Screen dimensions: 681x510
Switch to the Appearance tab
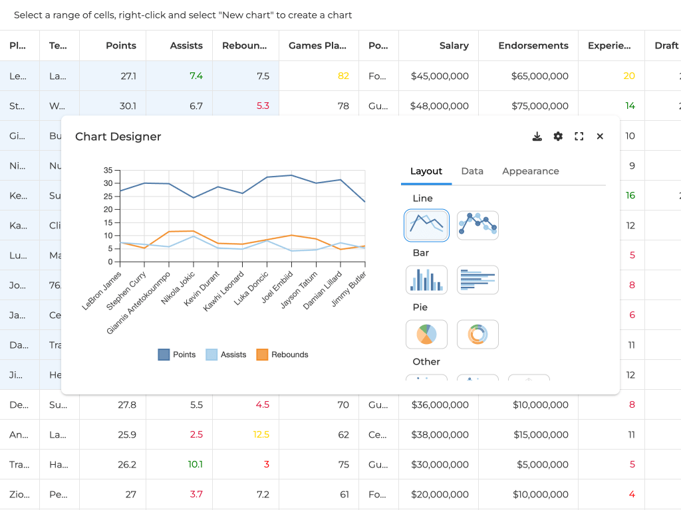530,171
